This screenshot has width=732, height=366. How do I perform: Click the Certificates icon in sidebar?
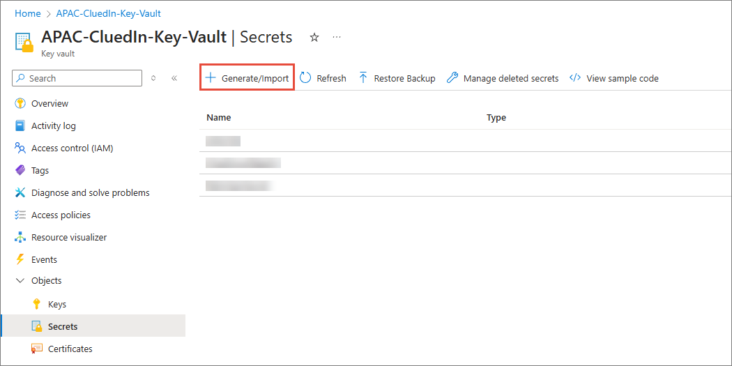(x=36, y=349)
